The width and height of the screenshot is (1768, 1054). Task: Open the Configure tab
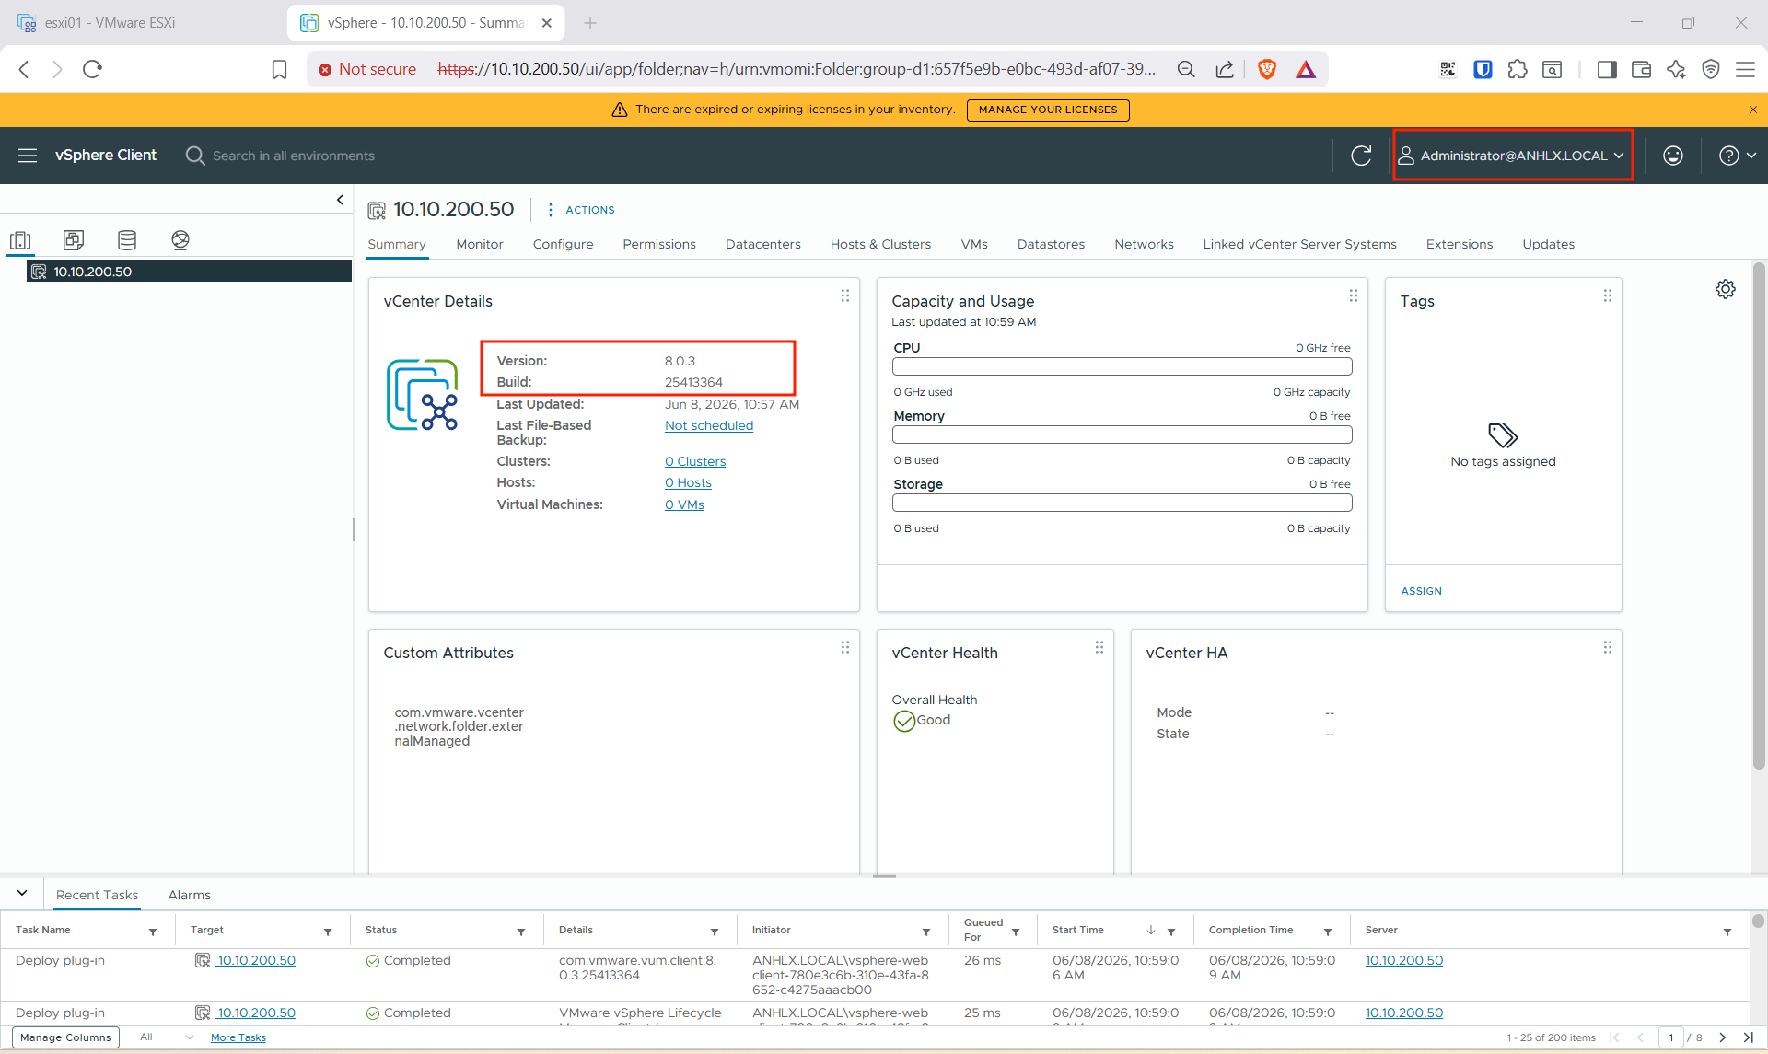pos(563,244)
